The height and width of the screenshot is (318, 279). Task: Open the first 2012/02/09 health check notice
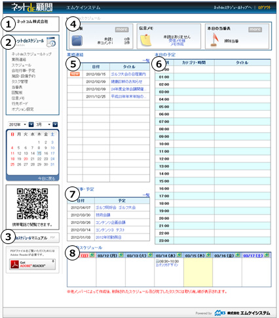[126, 82]
